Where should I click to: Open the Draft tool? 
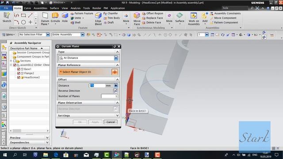tap(109, 23)
